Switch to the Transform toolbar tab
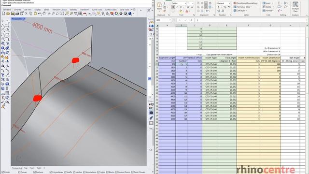 [84, 10]
